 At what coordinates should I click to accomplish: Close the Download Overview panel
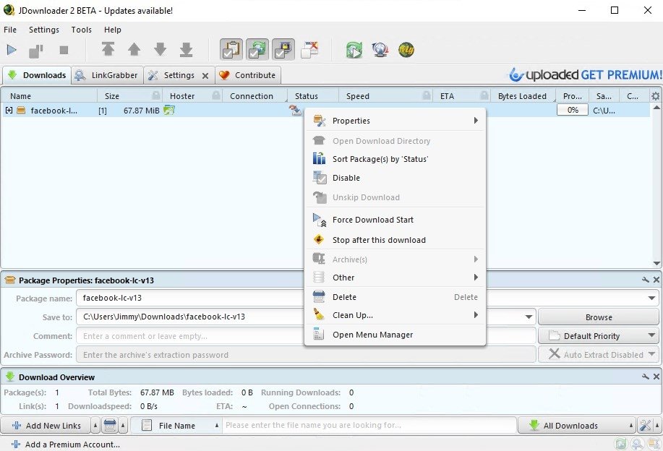pyautogui.click(x=656, y=377)
